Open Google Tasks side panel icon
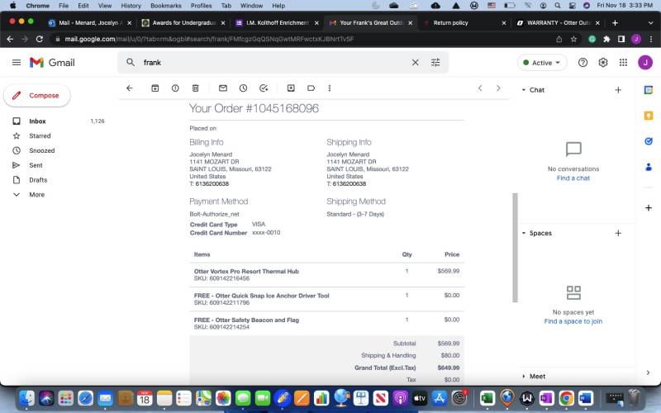 pyautogui.click(x=649, y=141)
